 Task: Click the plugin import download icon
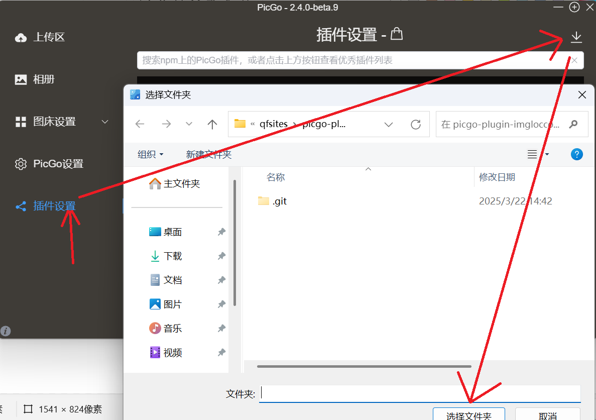[x=576, y=37]
